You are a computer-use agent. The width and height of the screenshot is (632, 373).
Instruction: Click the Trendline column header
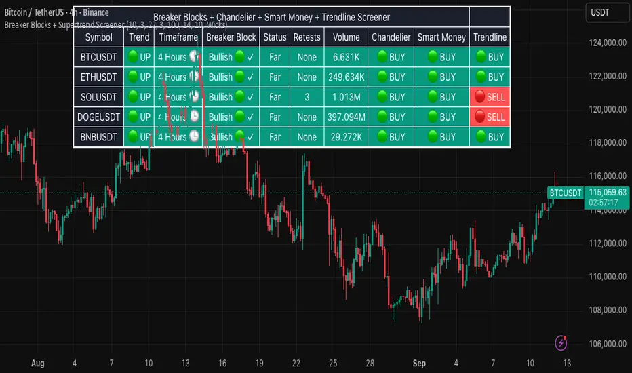click(490, 37)
